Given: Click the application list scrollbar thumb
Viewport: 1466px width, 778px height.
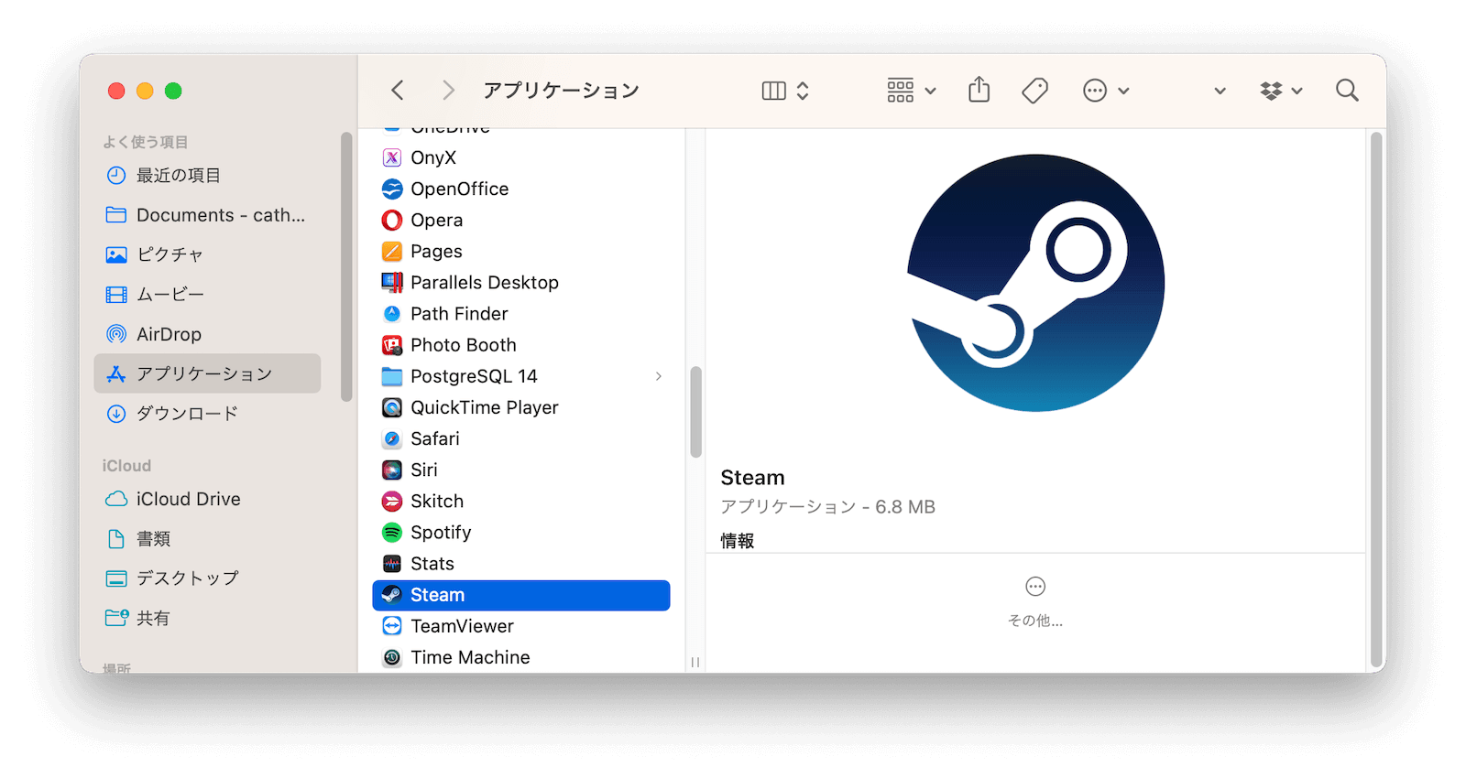Looking at the screenshot, I should pyautogui.click(x=696, y=412).
